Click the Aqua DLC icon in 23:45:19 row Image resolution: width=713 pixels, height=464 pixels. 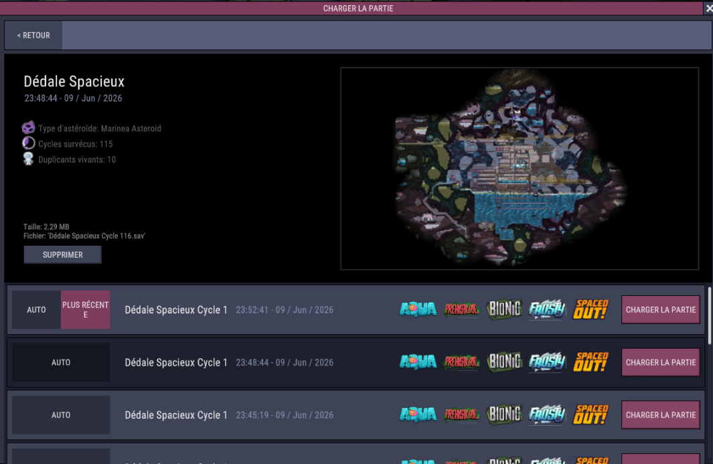tap(418, 415)
